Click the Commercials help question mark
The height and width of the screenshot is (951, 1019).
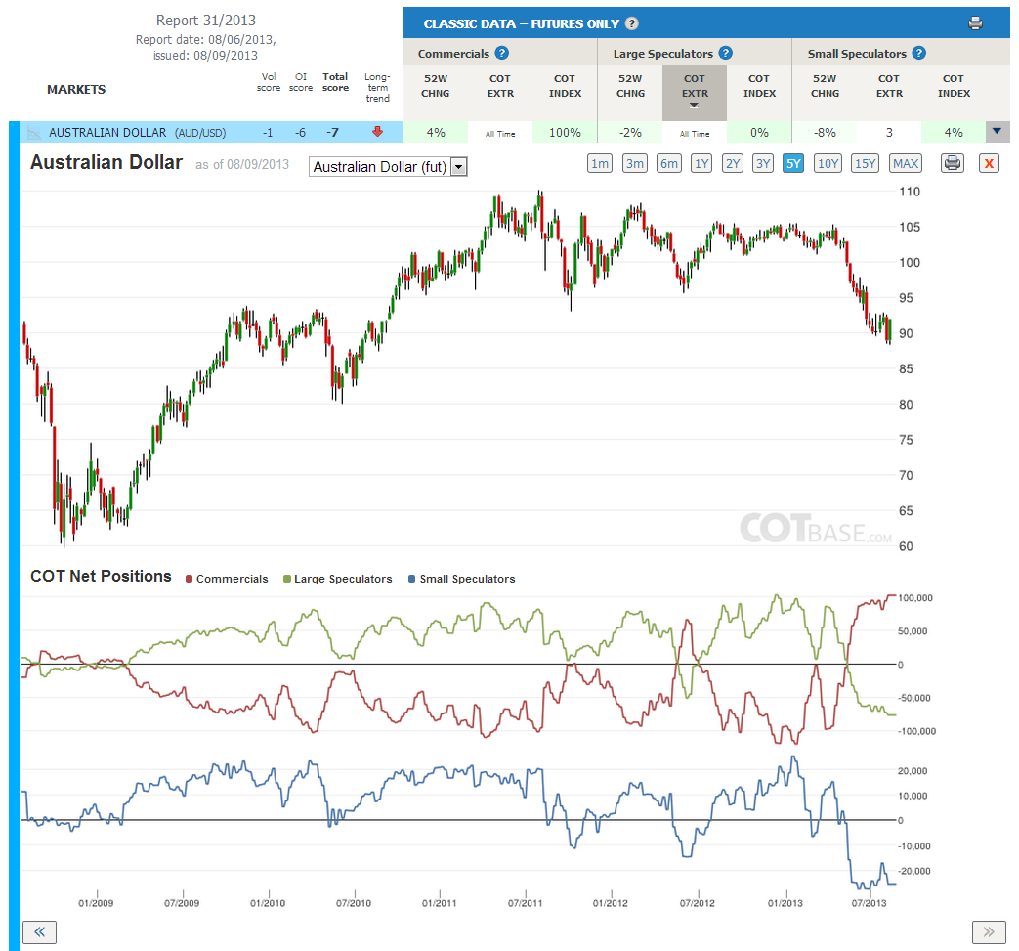[x=502, y=54]
